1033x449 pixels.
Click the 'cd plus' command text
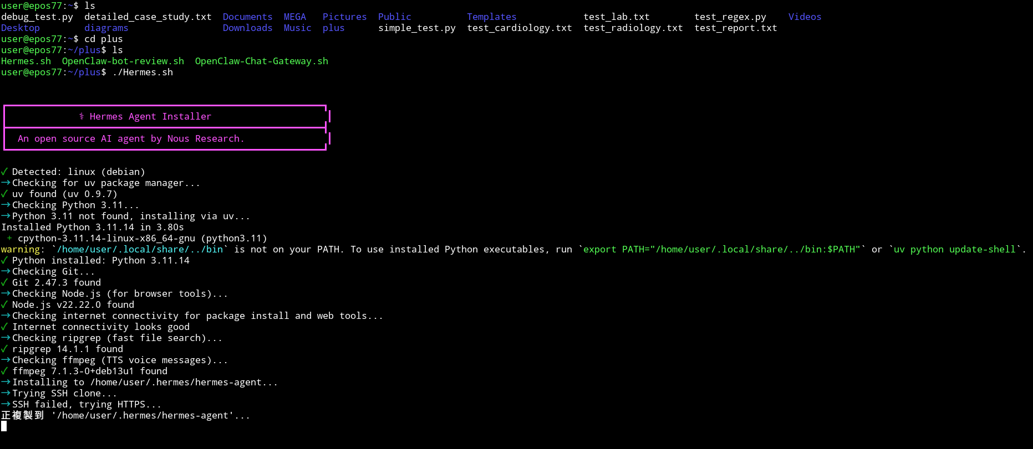(x=104, y=39)
